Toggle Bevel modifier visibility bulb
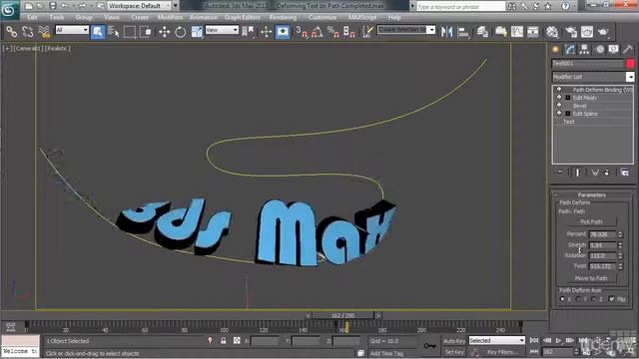 pos(559,105)
